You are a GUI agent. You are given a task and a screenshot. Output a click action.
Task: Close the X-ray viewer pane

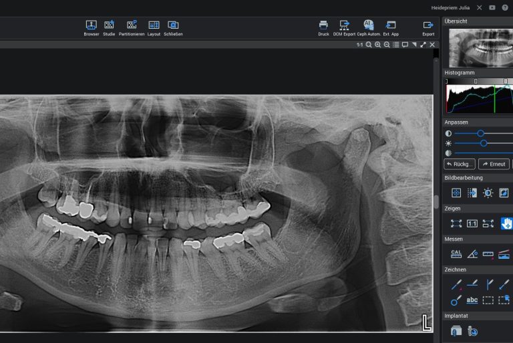432,45
